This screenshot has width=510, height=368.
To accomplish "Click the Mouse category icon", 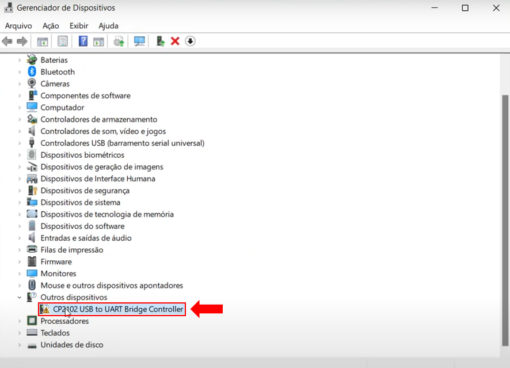I will 32,285.
